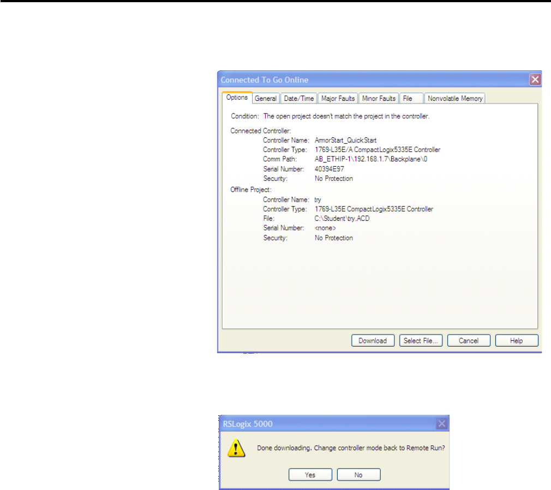Image resolution: width=551 pixels, height=490 pixels.
Task: Close the Connected To Go Online window
Action: click(x=535, y=80)
